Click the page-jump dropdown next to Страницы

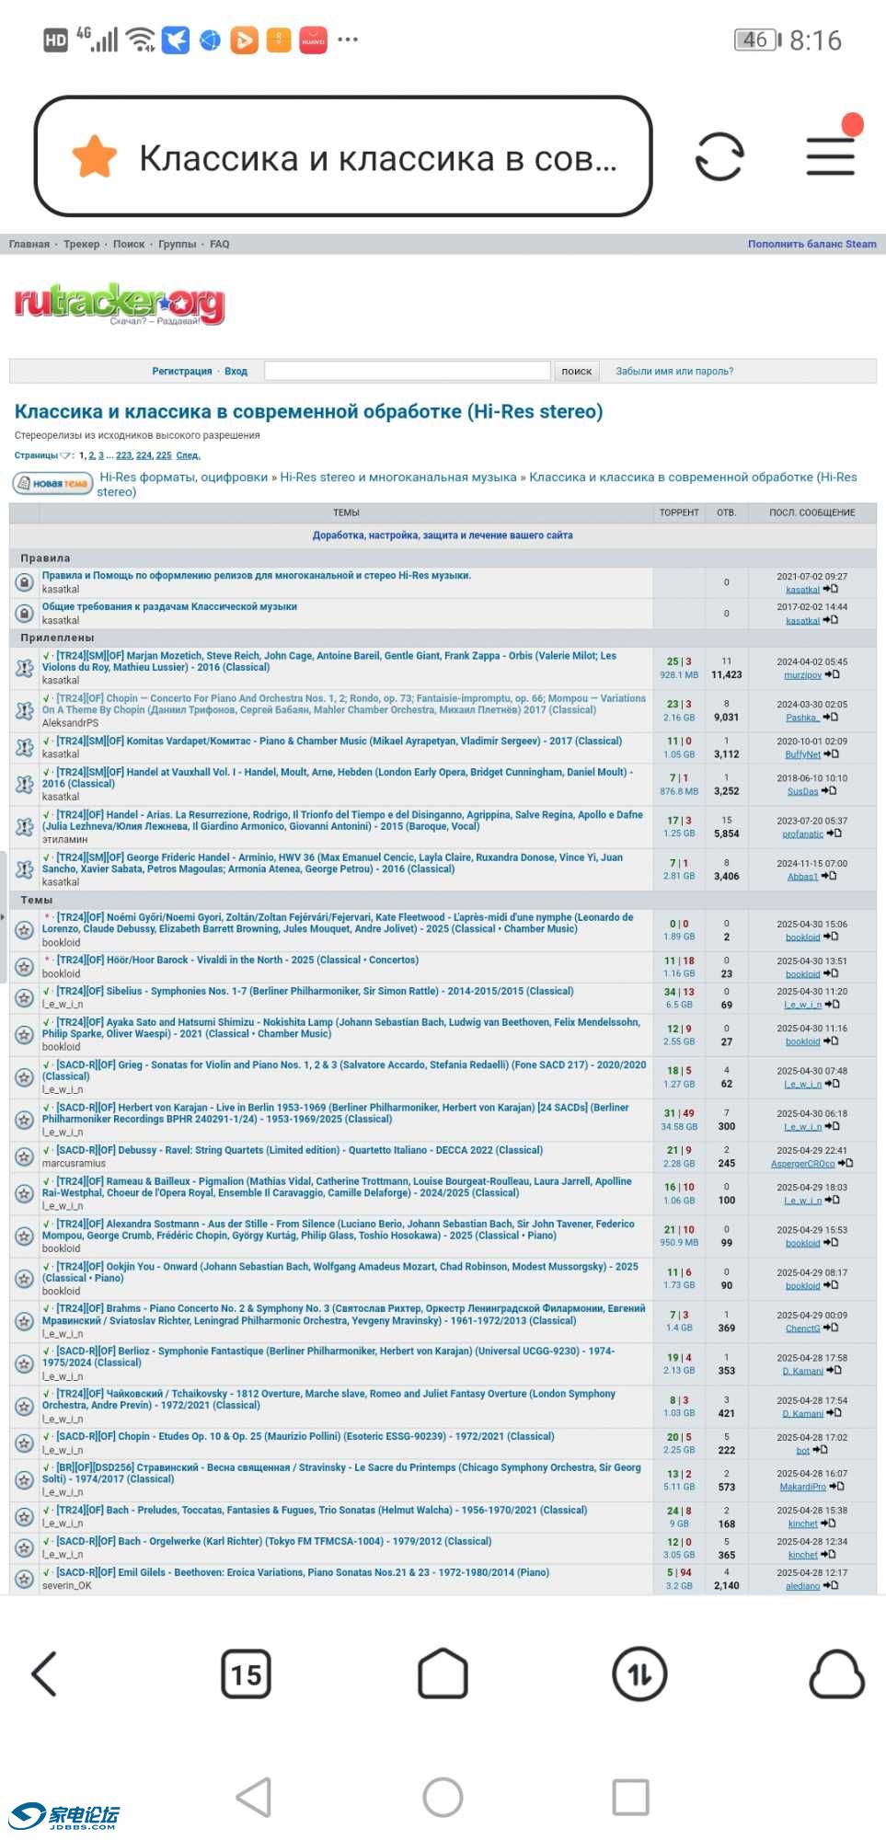pyautogui.click(x=65, y=455)
